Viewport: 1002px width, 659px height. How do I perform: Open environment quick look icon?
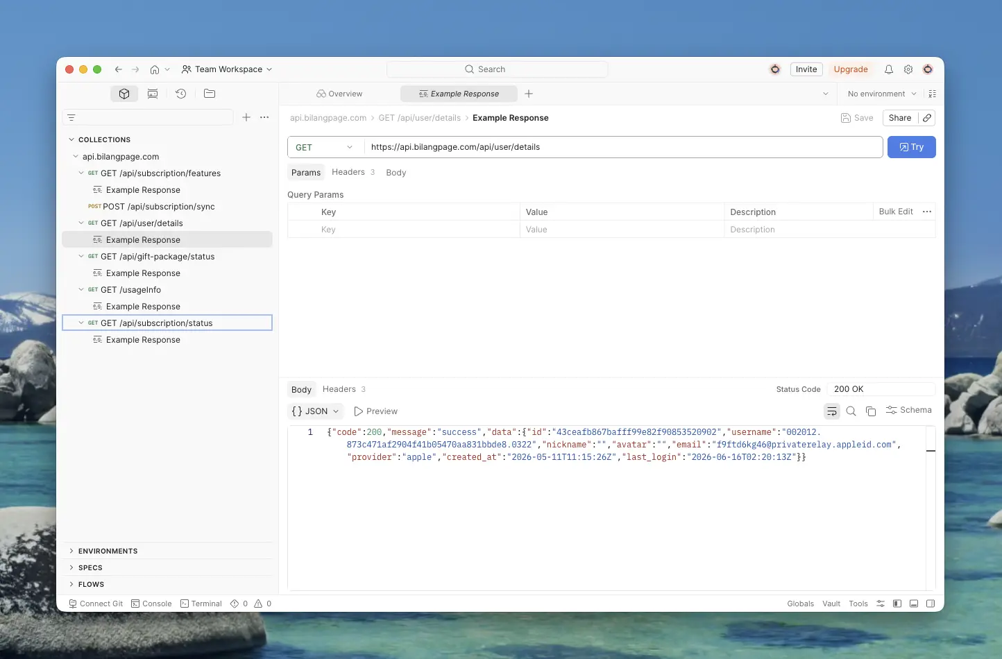(932, 94)
